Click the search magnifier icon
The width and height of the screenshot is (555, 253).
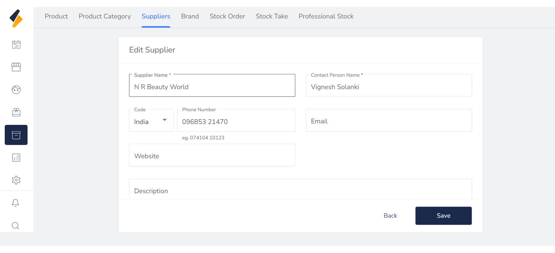(x=15, y=226)
